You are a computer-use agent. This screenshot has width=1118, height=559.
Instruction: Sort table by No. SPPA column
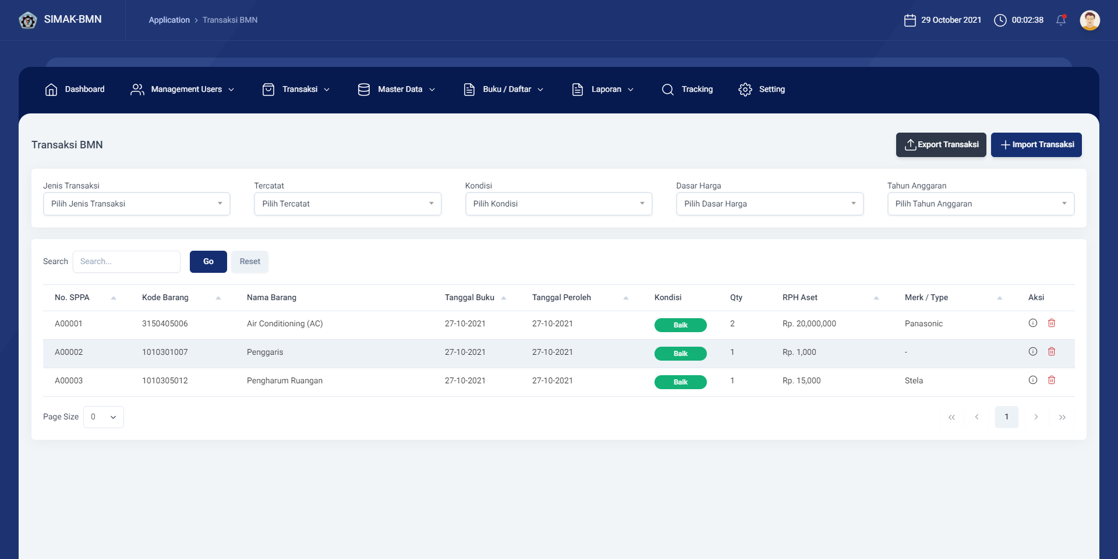click(114, 298)
